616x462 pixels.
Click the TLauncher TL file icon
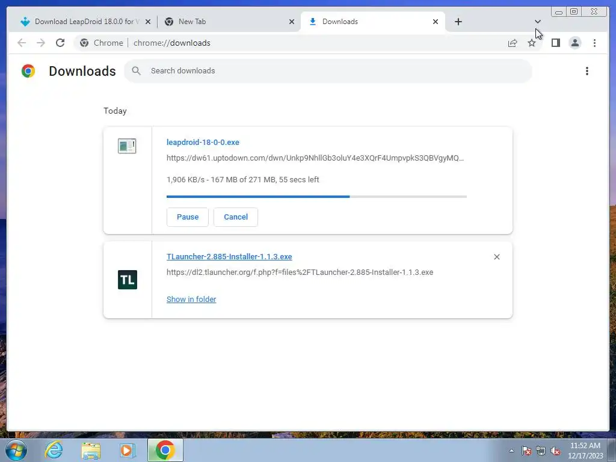(x=128, y=280)
